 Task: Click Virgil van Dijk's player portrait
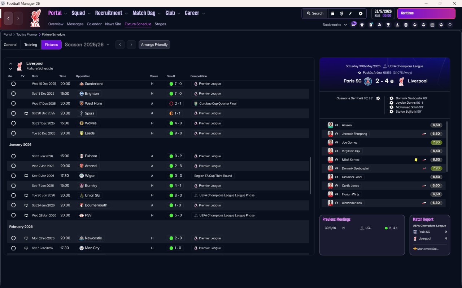[330, 151]
